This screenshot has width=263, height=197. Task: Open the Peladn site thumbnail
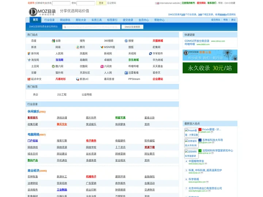(191, 132)
